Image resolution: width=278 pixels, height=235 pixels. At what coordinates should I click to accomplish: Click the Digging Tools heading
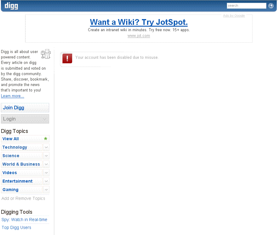(x=16, y=212)
